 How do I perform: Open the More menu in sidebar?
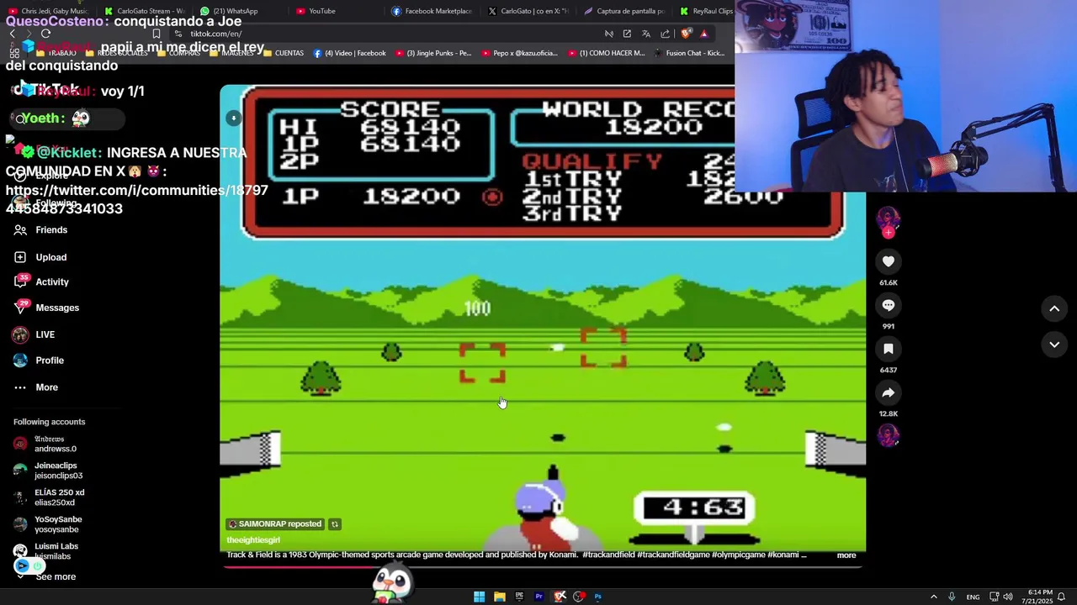[x=35, y=387]
